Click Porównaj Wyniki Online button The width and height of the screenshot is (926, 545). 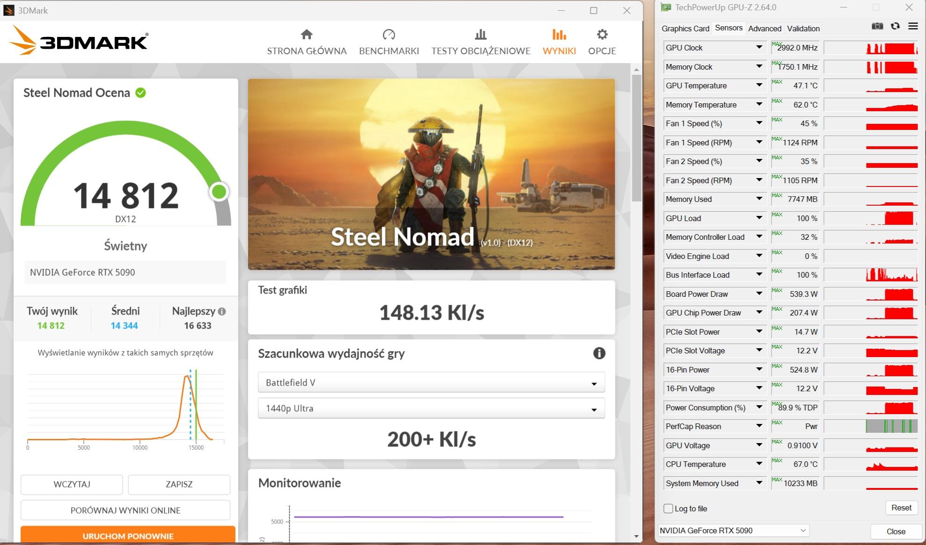(x=125, y=510)
